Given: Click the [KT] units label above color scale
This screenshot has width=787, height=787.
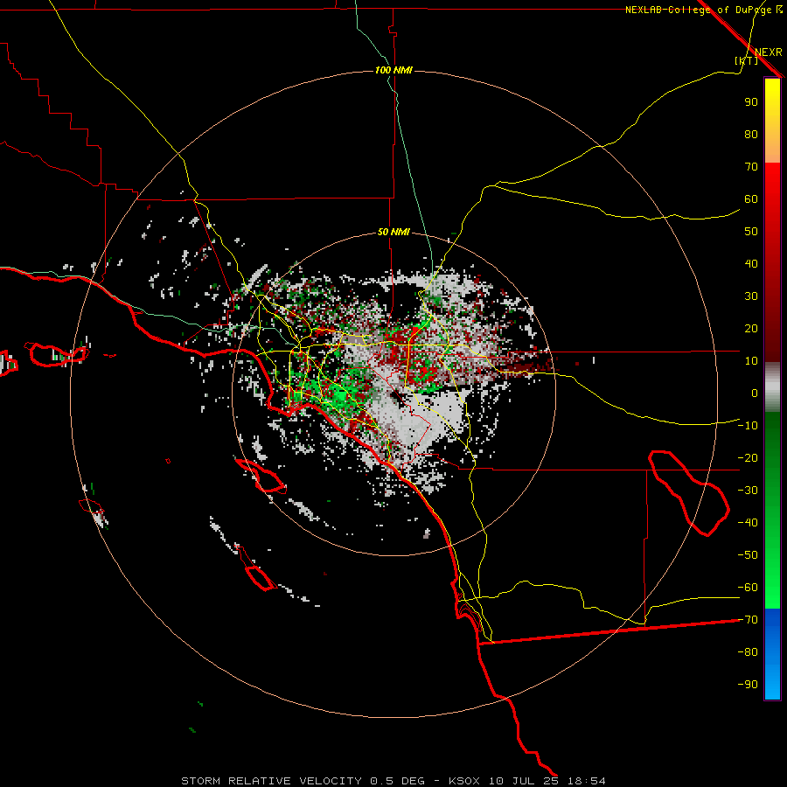Looking at the screenshot, I should [x=746, y=60].
